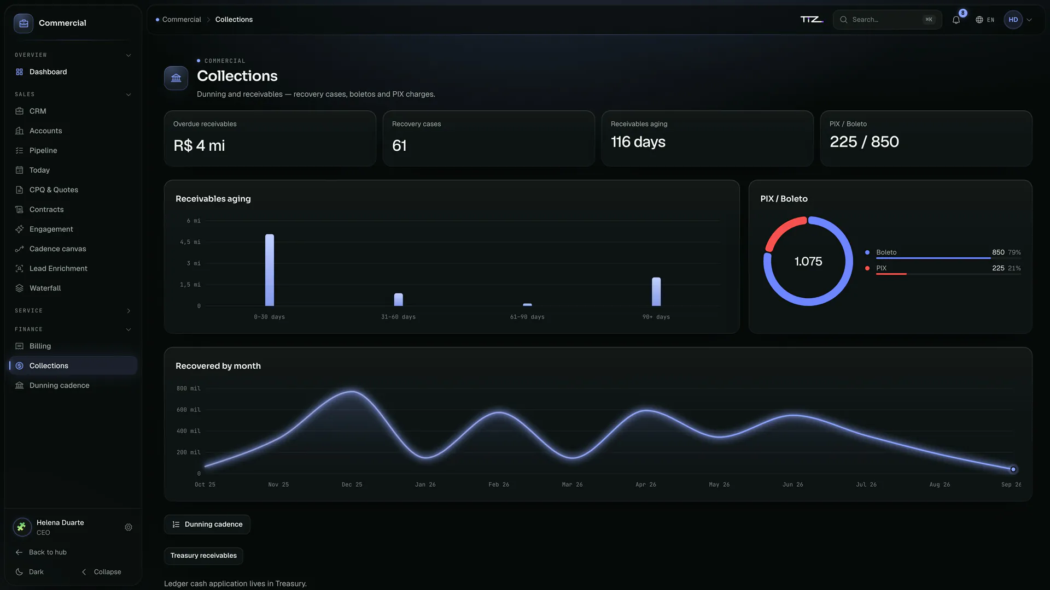Click the globe language icon
The height and width of the screenshot is (590, 1050).
(x=979, y=20)
